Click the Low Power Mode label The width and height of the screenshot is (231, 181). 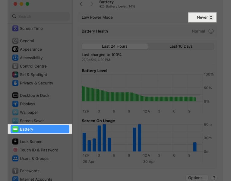pos(97,17)
